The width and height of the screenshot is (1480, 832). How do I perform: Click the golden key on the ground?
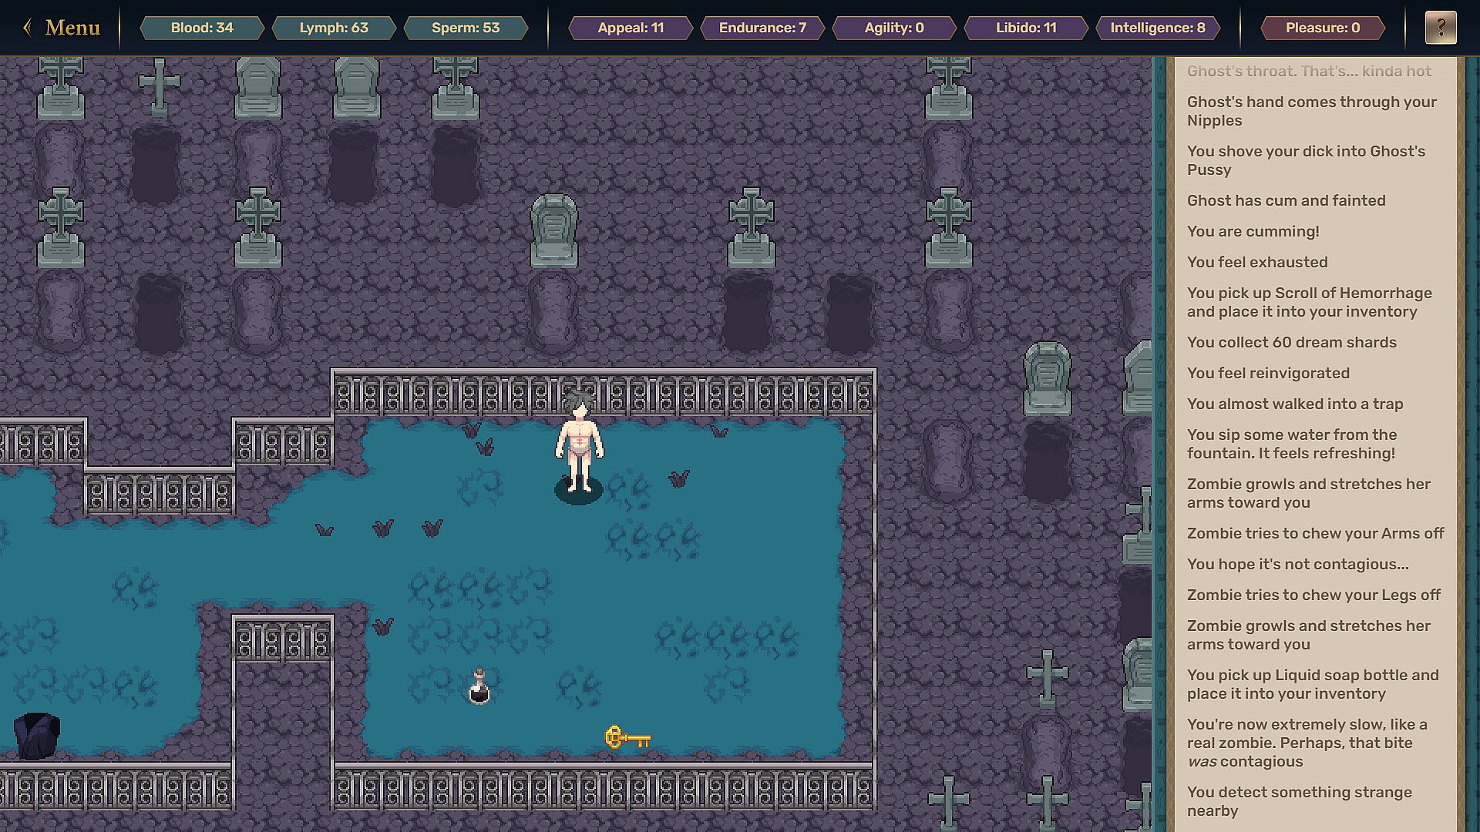[627, 738]
